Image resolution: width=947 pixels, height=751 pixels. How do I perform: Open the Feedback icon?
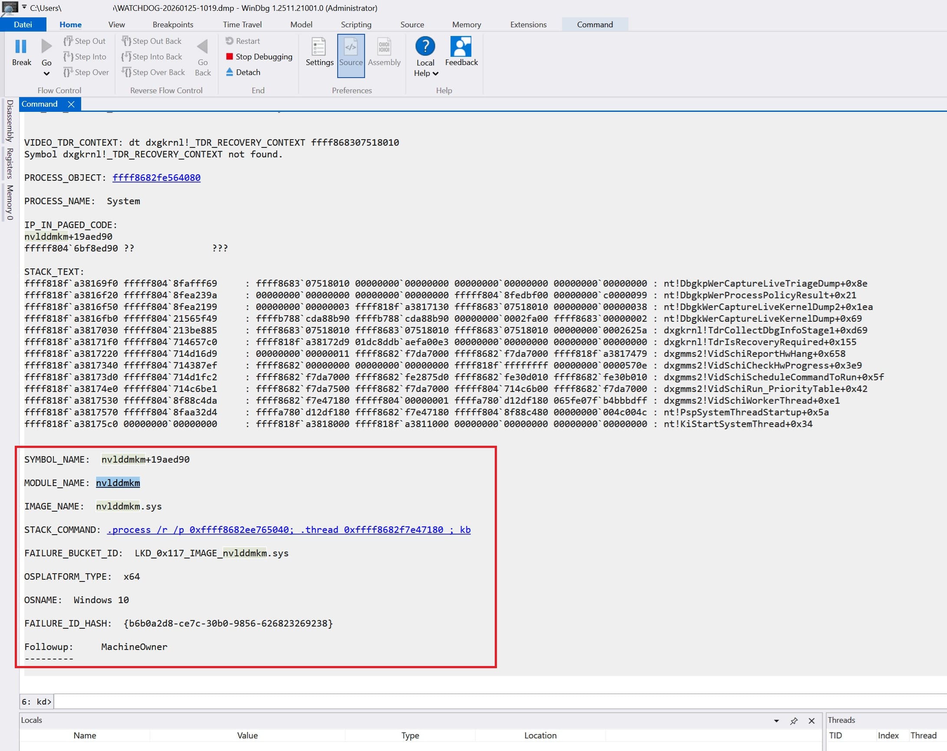(461, 47)
